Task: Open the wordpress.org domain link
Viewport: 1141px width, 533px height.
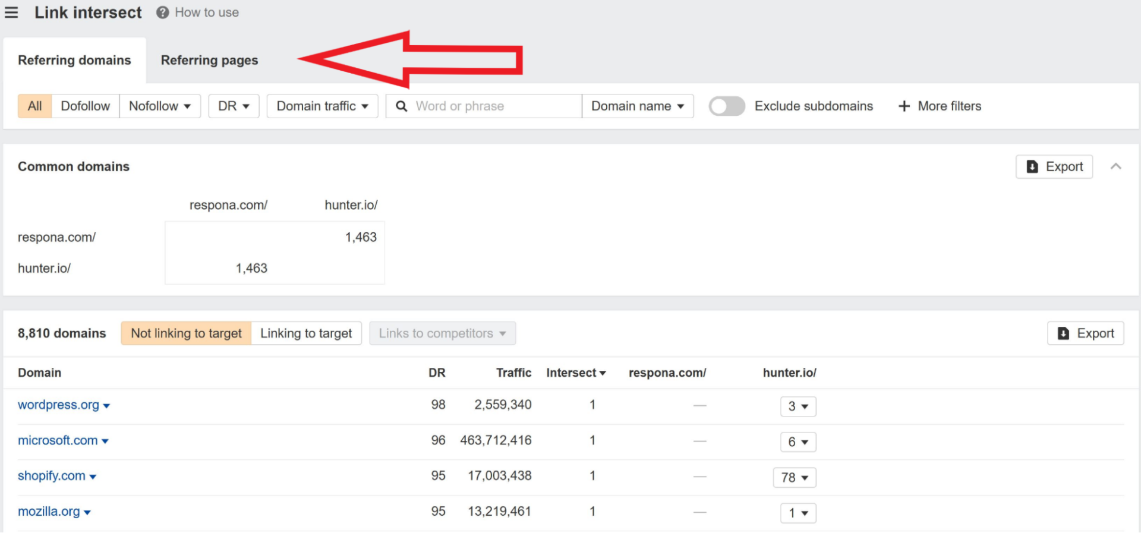Action: coord(58,405)
